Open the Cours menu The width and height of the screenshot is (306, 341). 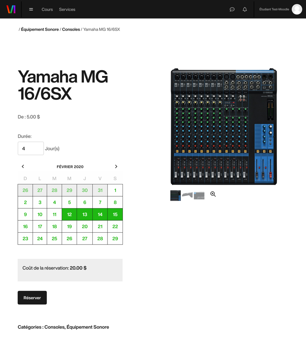(47, 9)
